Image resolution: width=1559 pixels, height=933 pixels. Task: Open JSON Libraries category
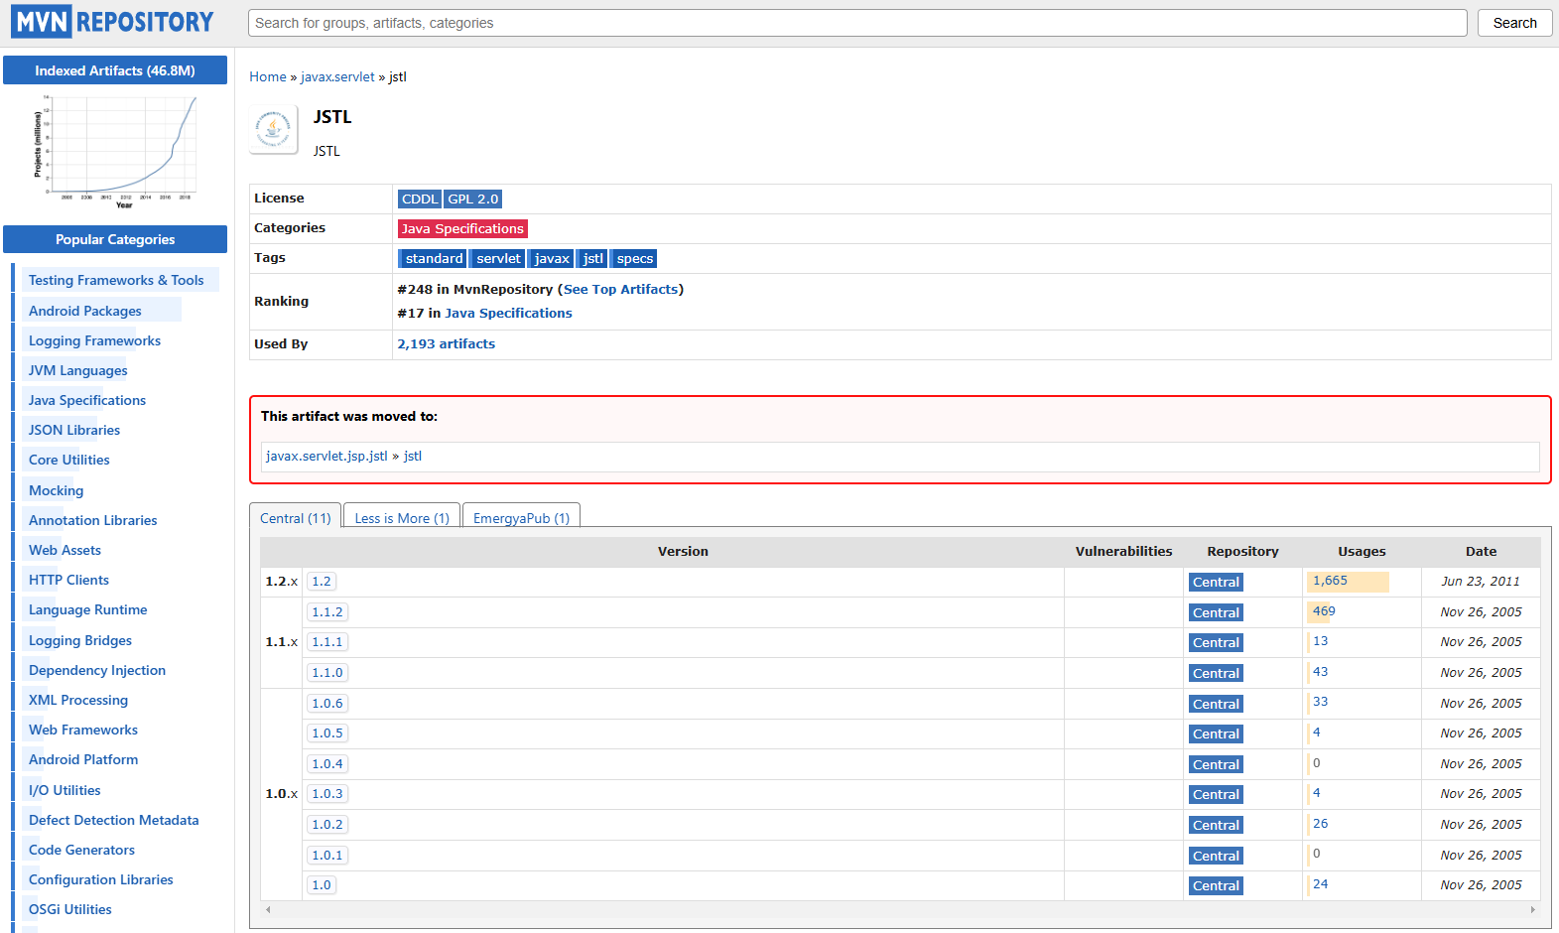(x=74, y=430)
